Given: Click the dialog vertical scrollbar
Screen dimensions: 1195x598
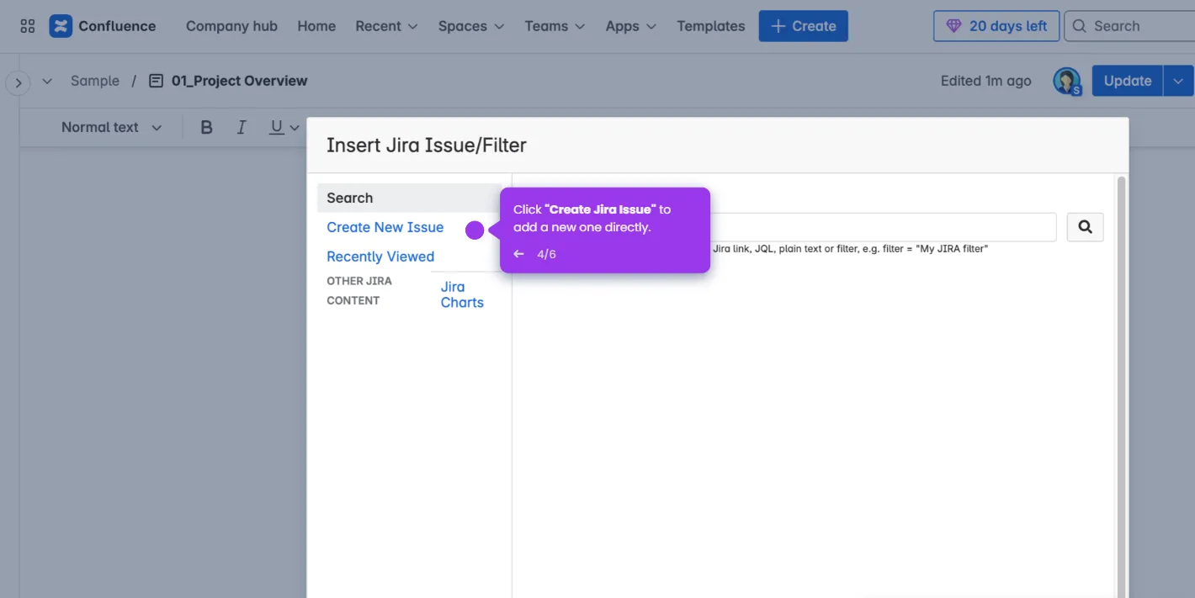Looking at the screenshot, I should [1120, 386].
